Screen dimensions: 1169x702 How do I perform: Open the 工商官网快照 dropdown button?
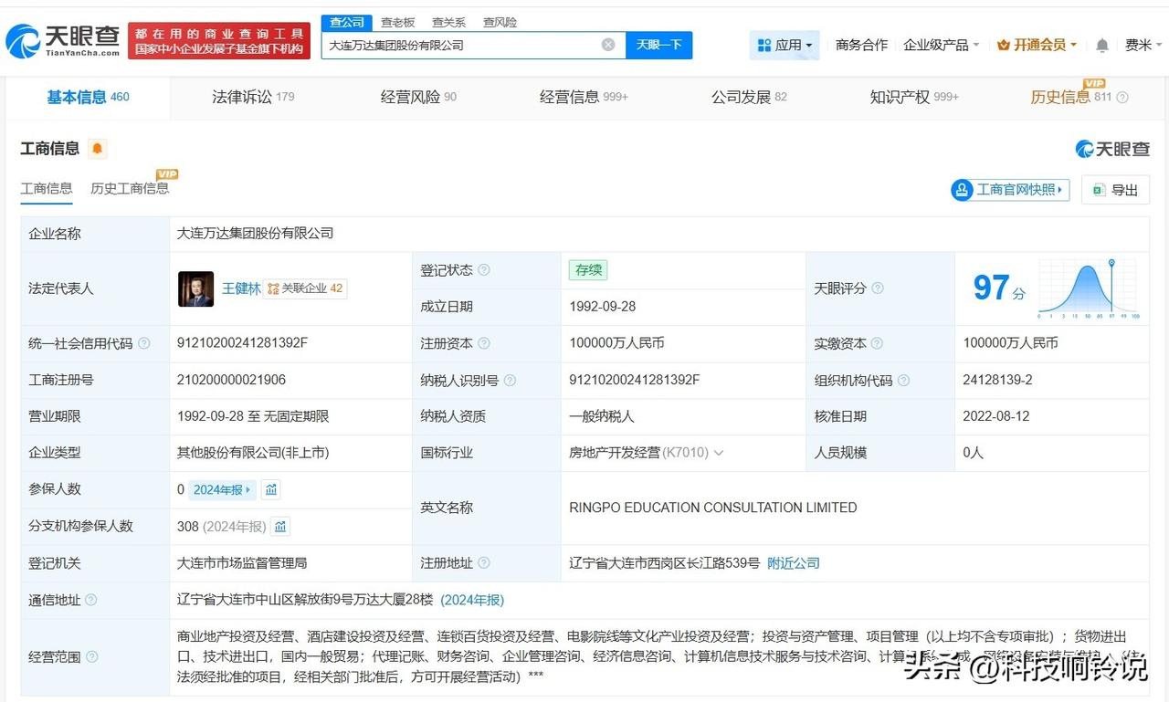tap(1010, 190)
